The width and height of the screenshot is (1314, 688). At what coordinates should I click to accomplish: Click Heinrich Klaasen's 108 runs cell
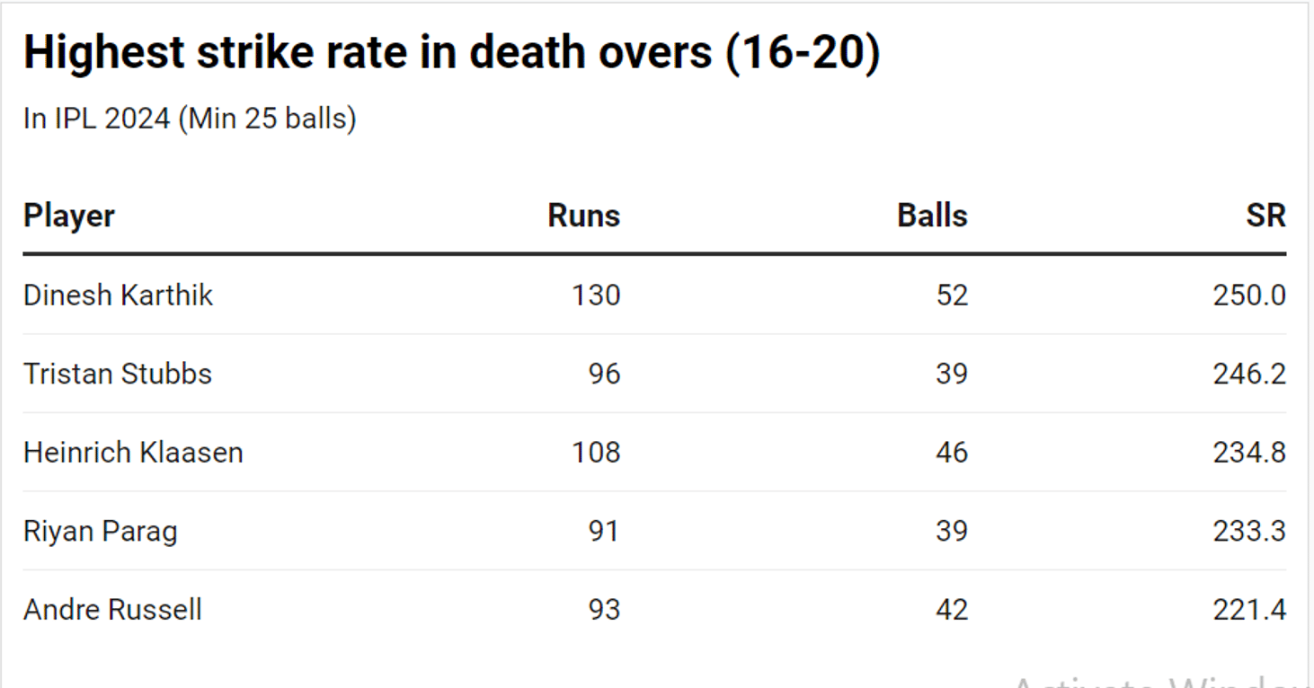(x=596, y=452)
